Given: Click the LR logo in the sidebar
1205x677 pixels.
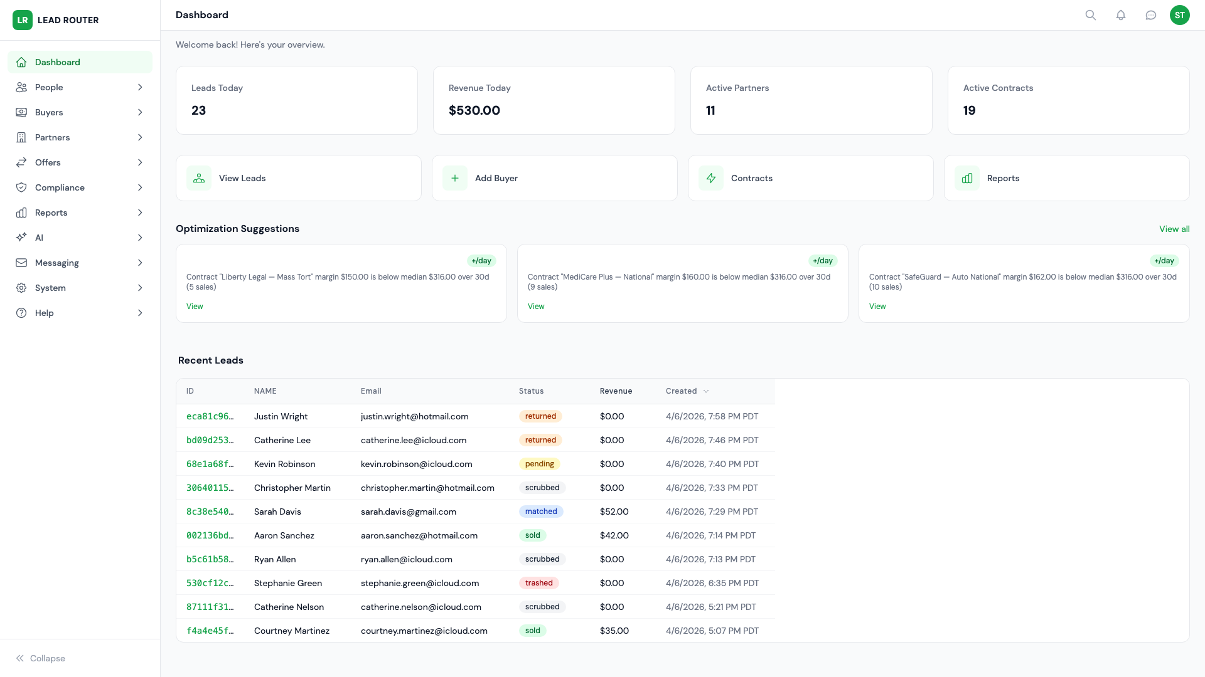Looking at the screenshot, I should (23, 20).
